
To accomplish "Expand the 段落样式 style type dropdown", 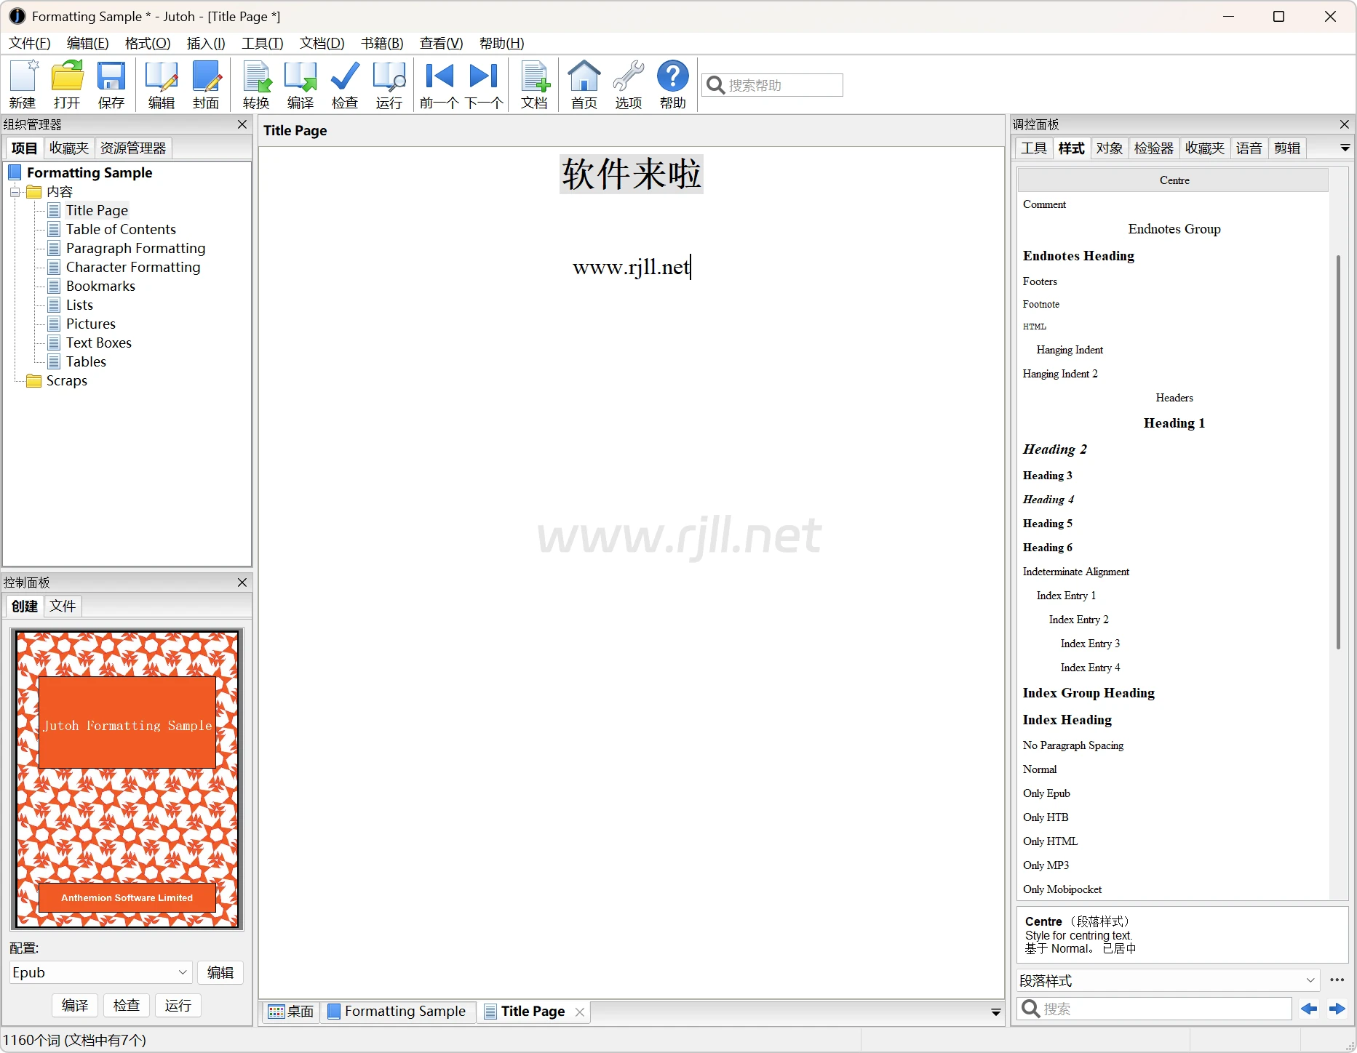I will [1310, 980].
